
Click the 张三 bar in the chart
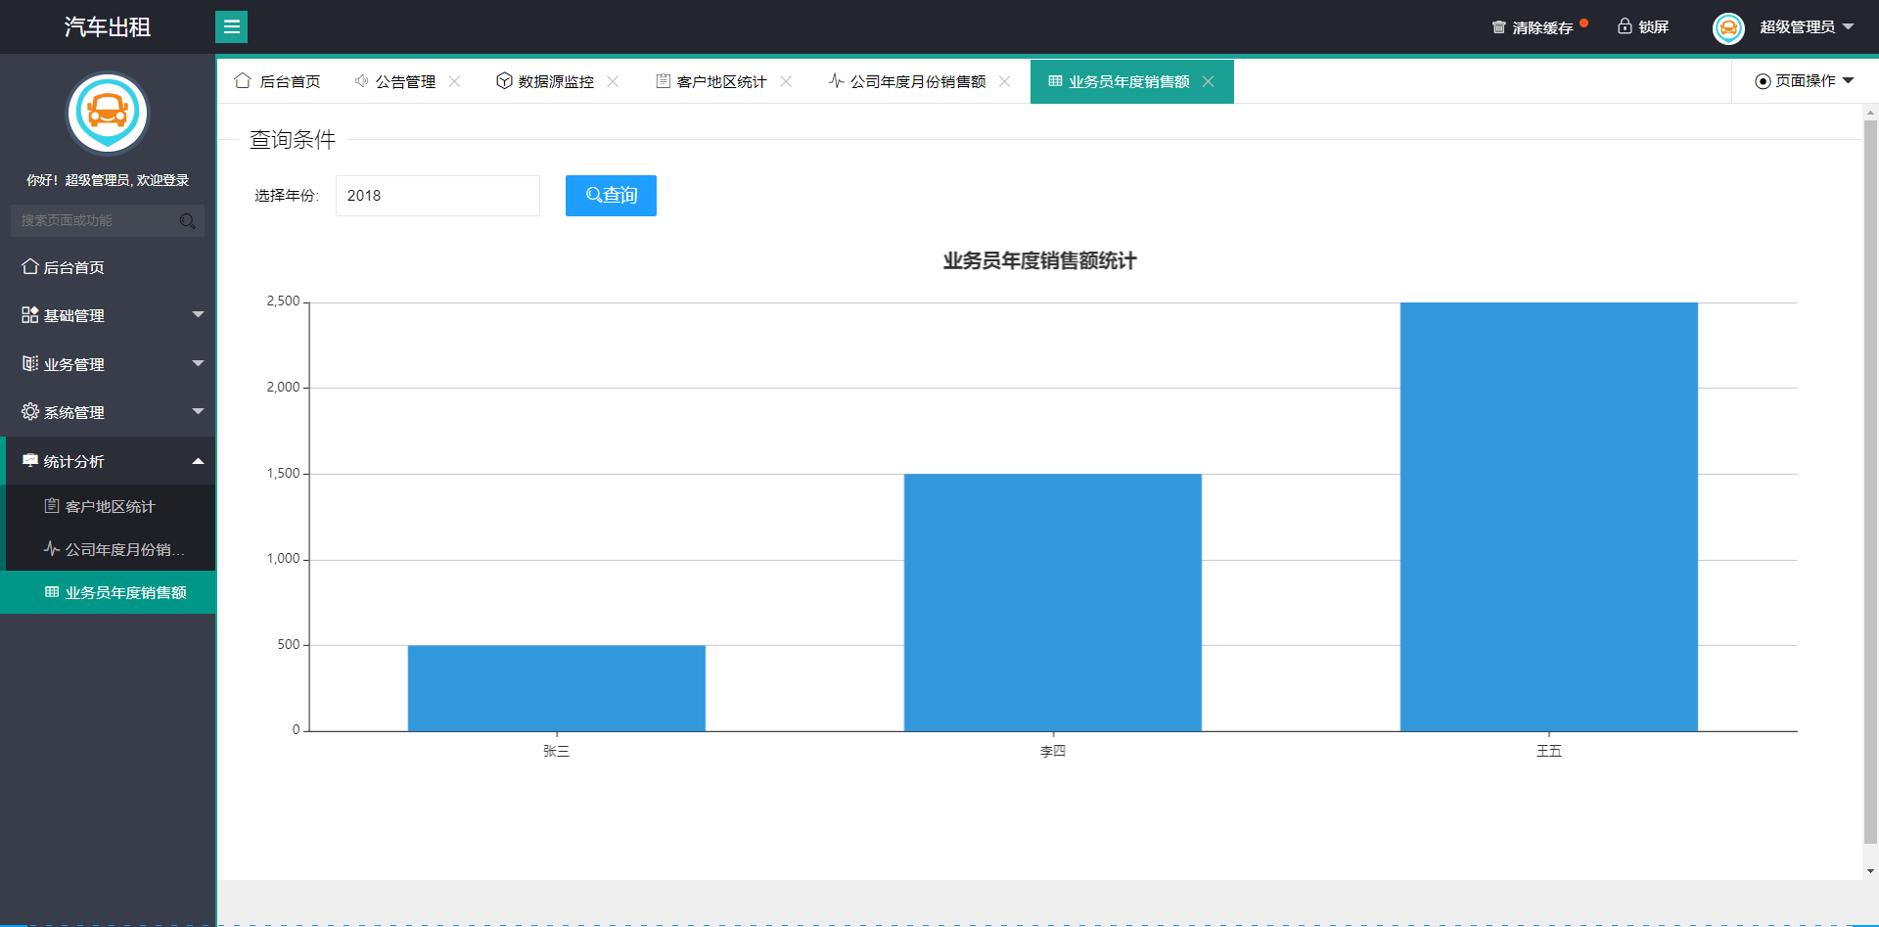(x=556, y=687)
